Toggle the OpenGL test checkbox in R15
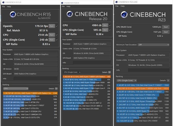This screenshot has height=126, width=173. click(x=57, y=26)
